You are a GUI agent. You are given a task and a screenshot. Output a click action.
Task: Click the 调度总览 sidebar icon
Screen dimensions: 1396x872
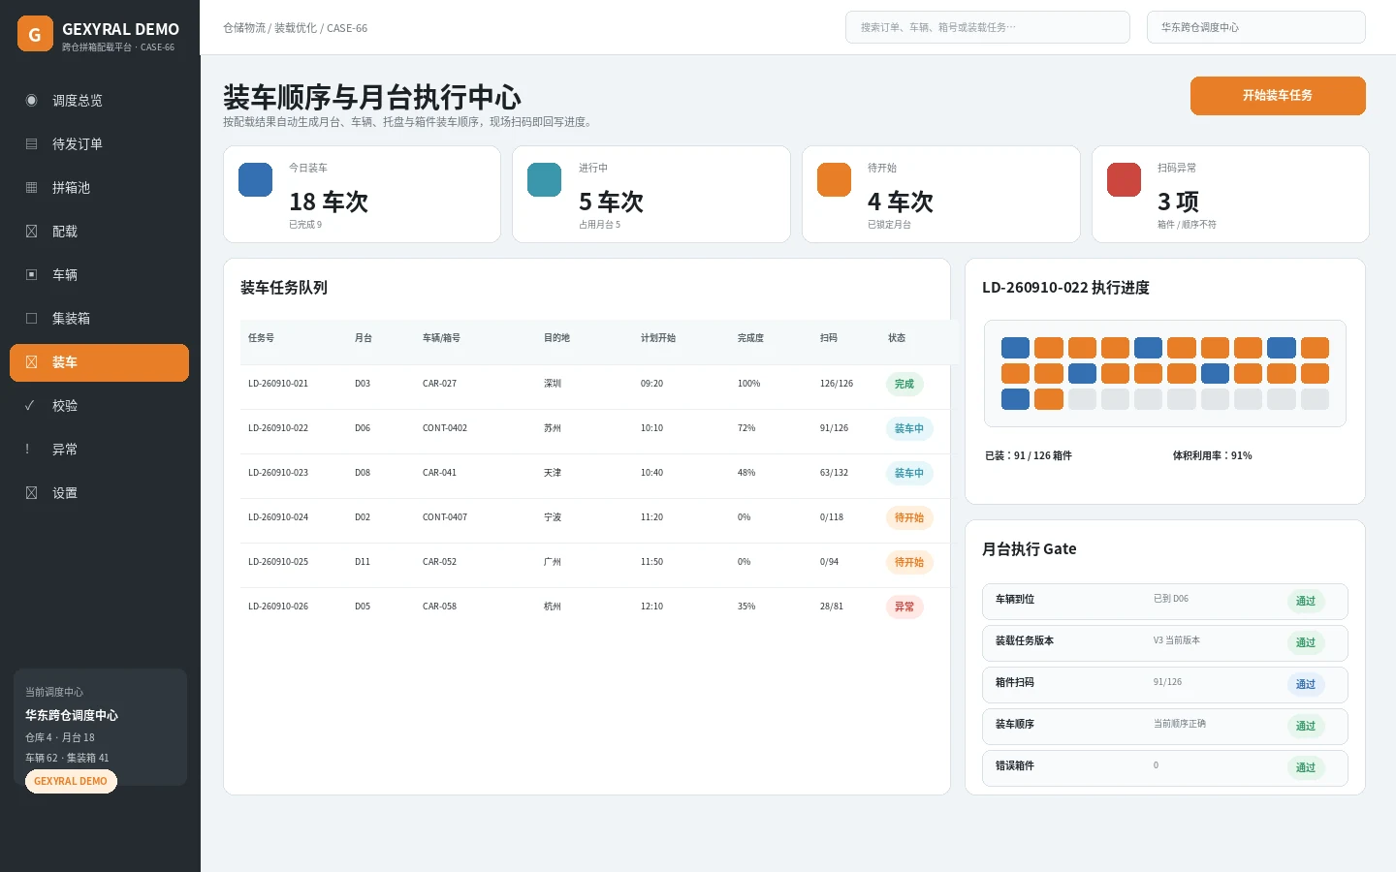(31, 101)
